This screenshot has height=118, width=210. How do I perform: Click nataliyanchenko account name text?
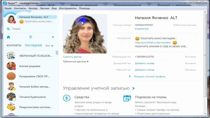[144, 25]
